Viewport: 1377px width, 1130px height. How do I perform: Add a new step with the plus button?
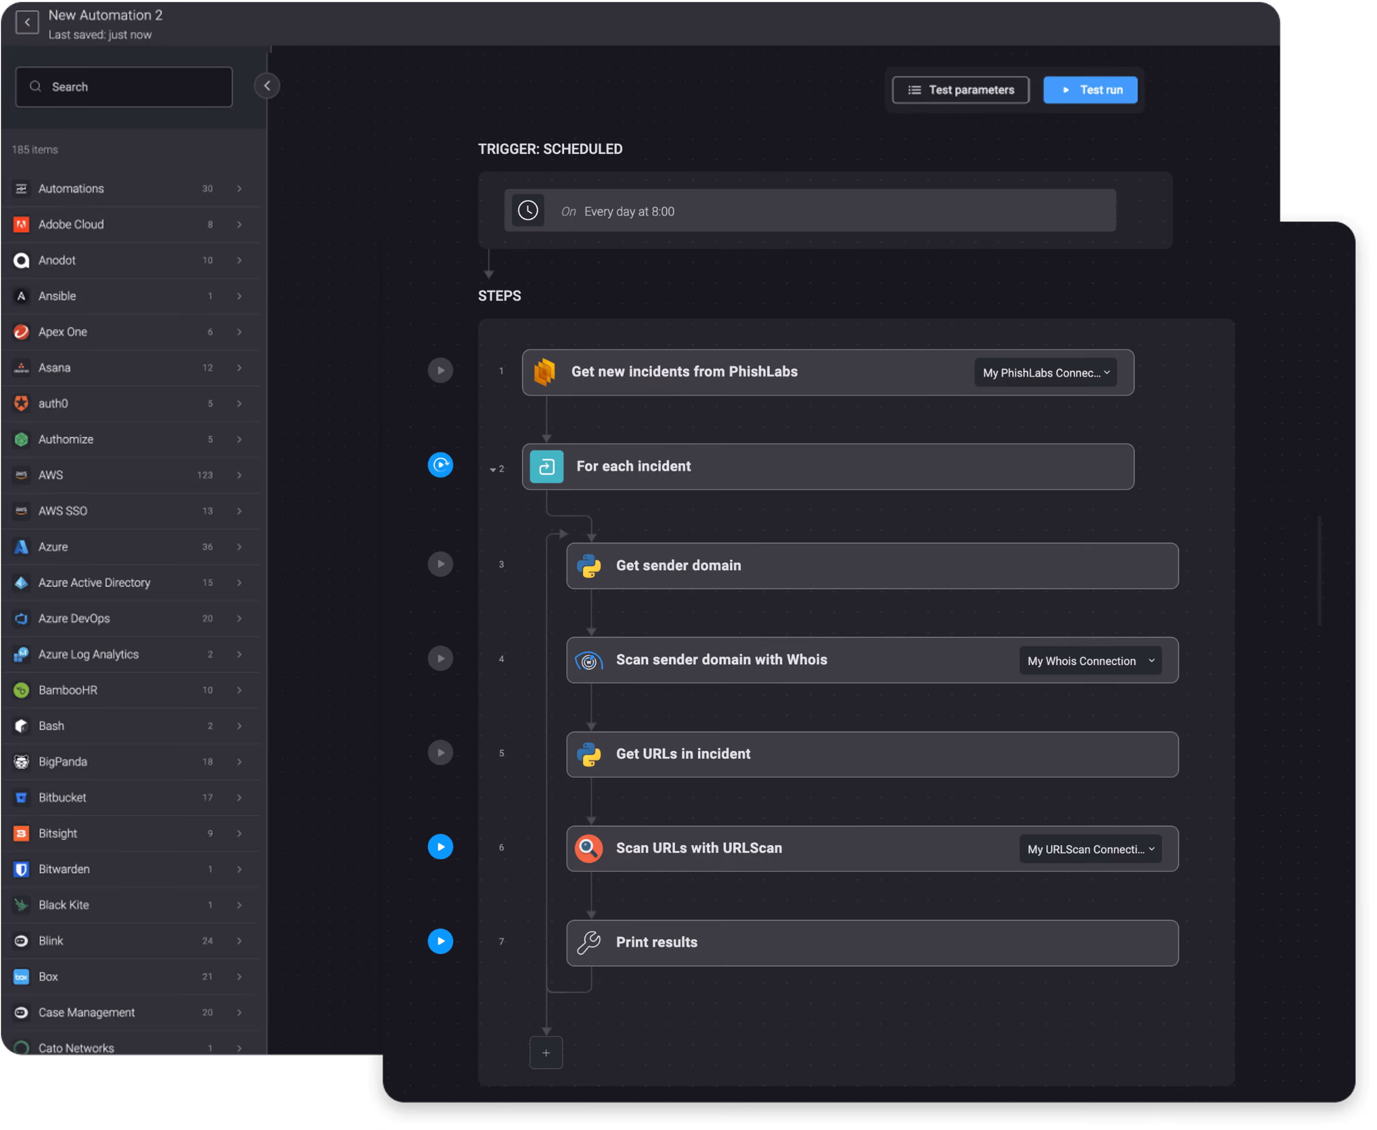click(546, 1052)
